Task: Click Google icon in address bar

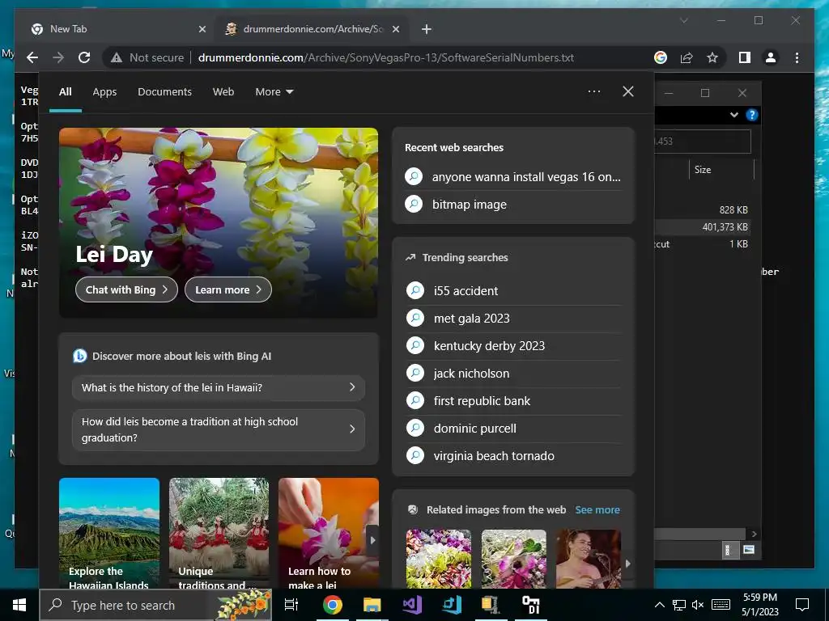Action: click(661, 57)
